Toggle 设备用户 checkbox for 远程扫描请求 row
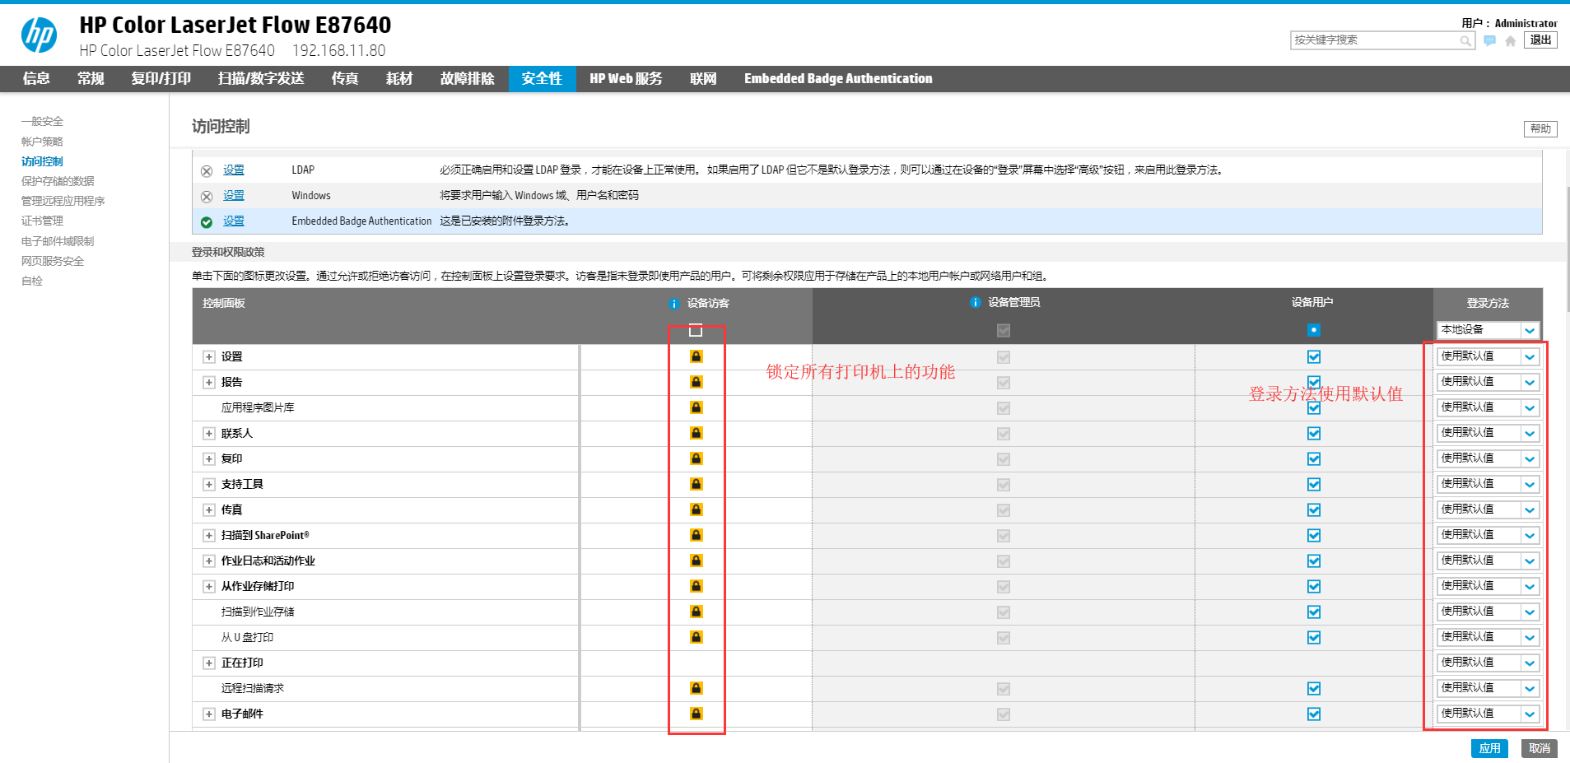This screenshot has height=763, width=1570. coord(1314,689)
